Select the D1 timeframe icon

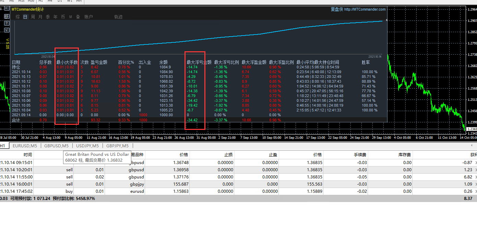[60, 1]
